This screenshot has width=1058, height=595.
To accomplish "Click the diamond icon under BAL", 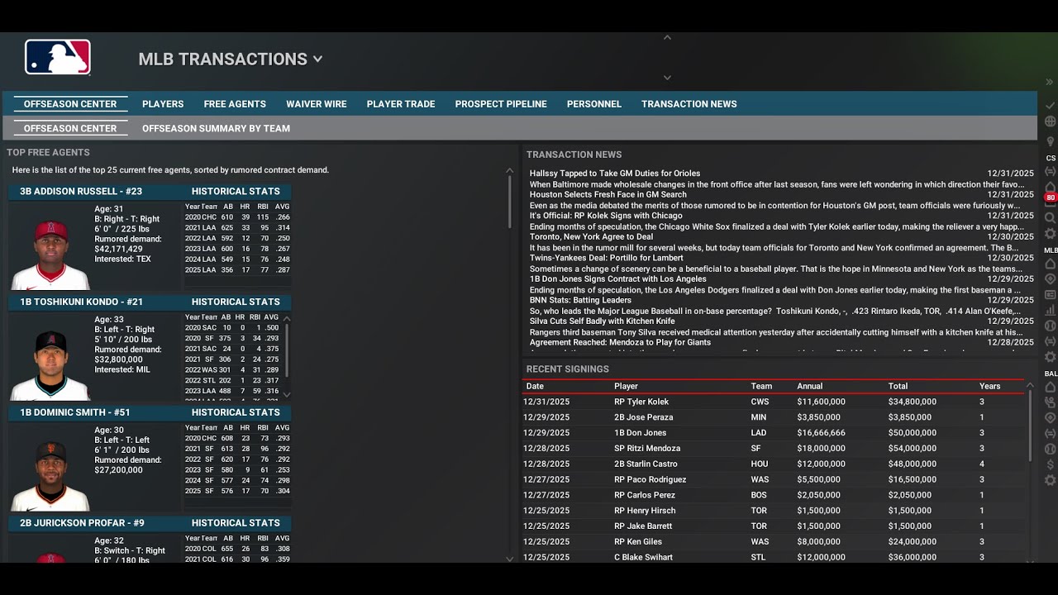I will 1051,417.
